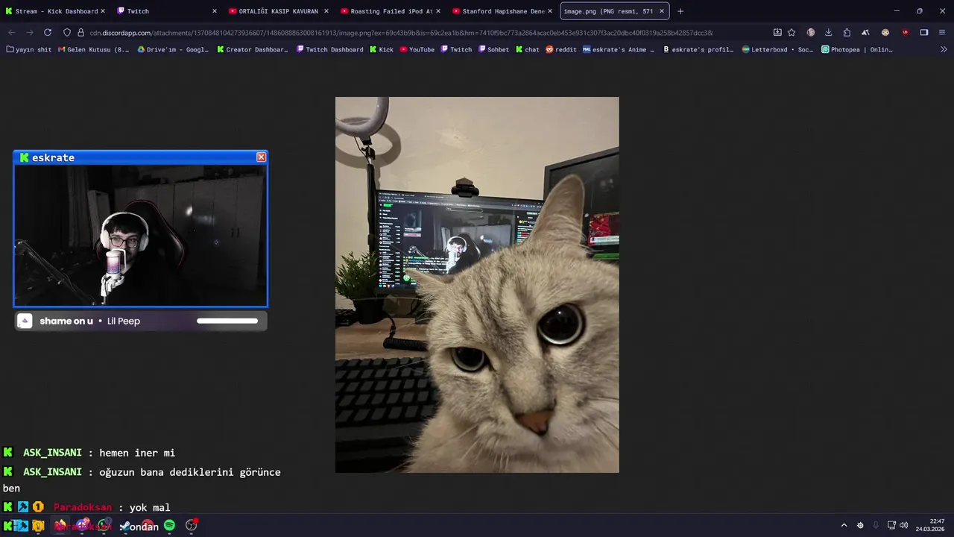This screenshot has height=537, width=954.
Task: Open the Firefox hamburger menu
Action: (x=942, y=33)
